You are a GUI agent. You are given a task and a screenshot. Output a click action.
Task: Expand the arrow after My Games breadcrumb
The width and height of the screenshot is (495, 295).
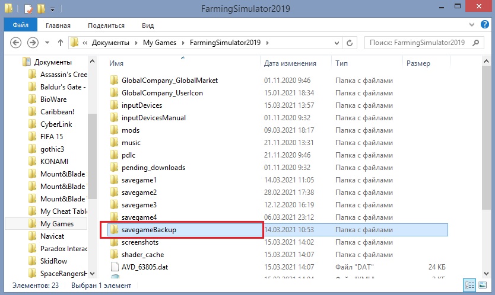pos(183,43)
